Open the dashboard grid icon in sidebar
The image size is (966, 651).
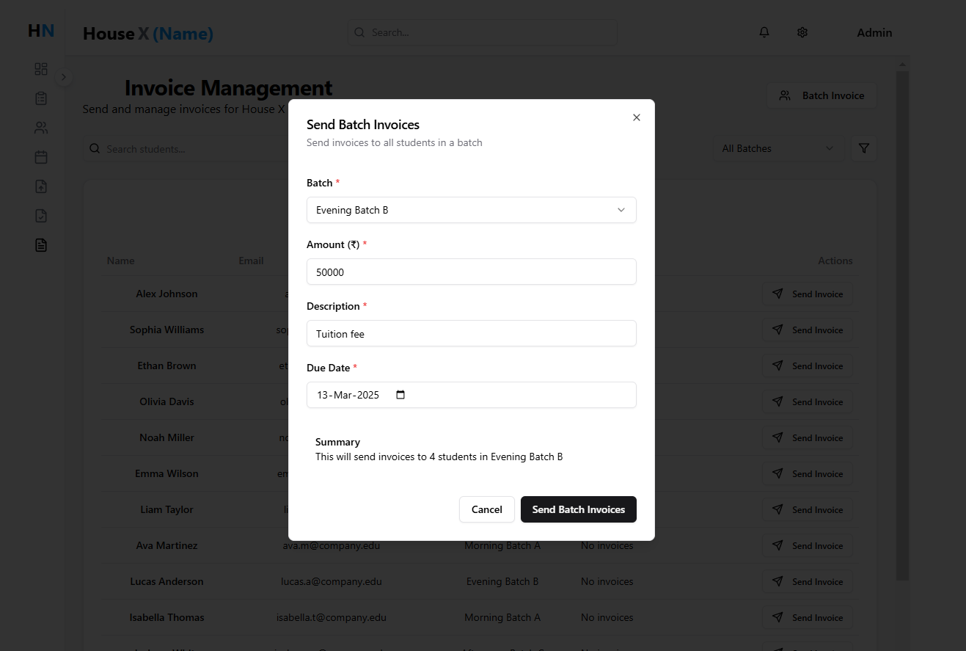(41, 69)
